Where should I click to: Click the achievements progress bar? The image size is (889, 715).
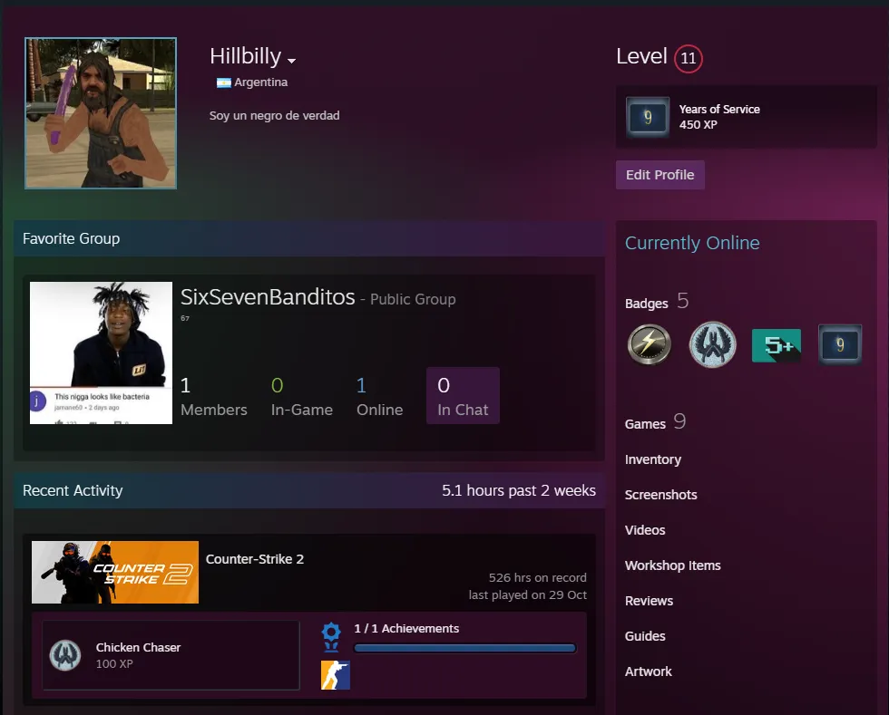click(464, 648)
